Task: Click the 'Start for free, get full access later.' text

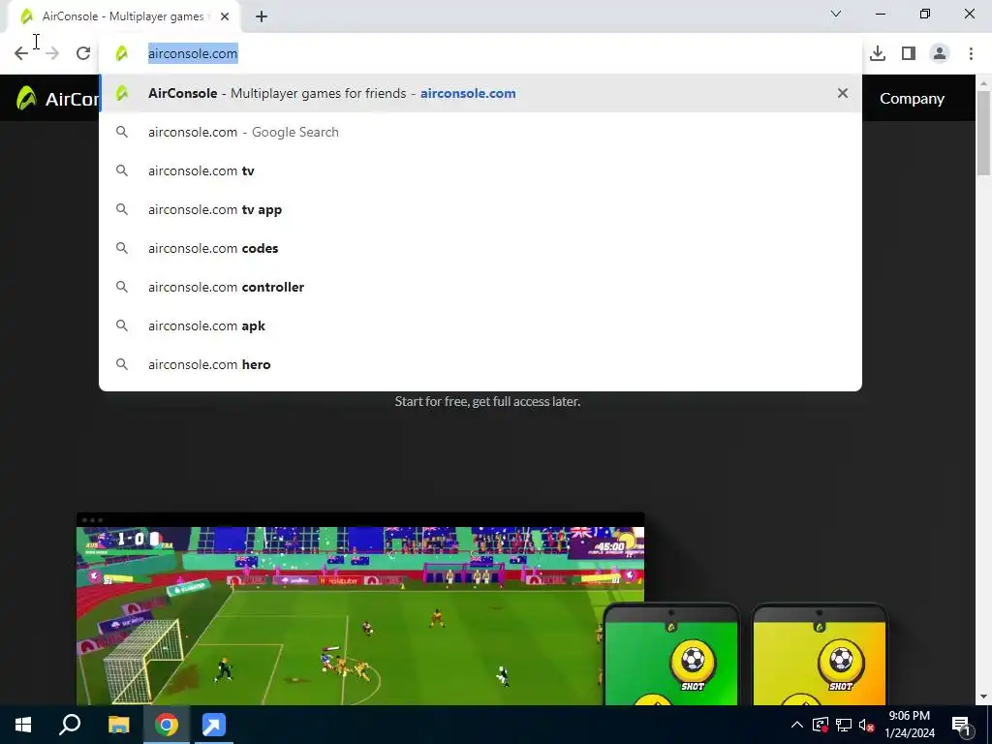Action: (x=487, y=401)
